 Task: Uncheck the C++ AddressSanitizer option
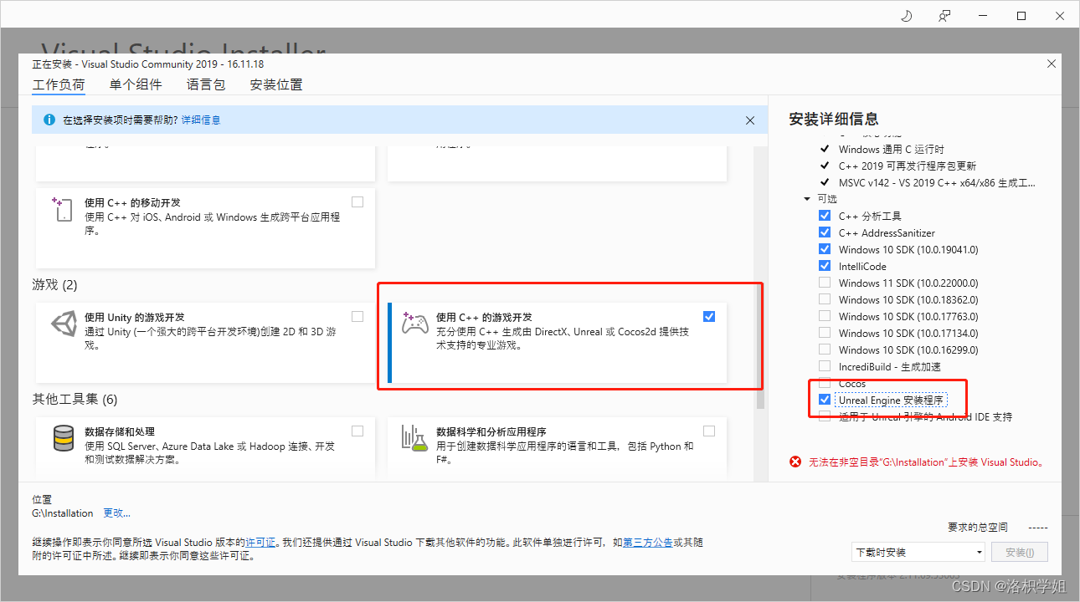tap(825, 232)
